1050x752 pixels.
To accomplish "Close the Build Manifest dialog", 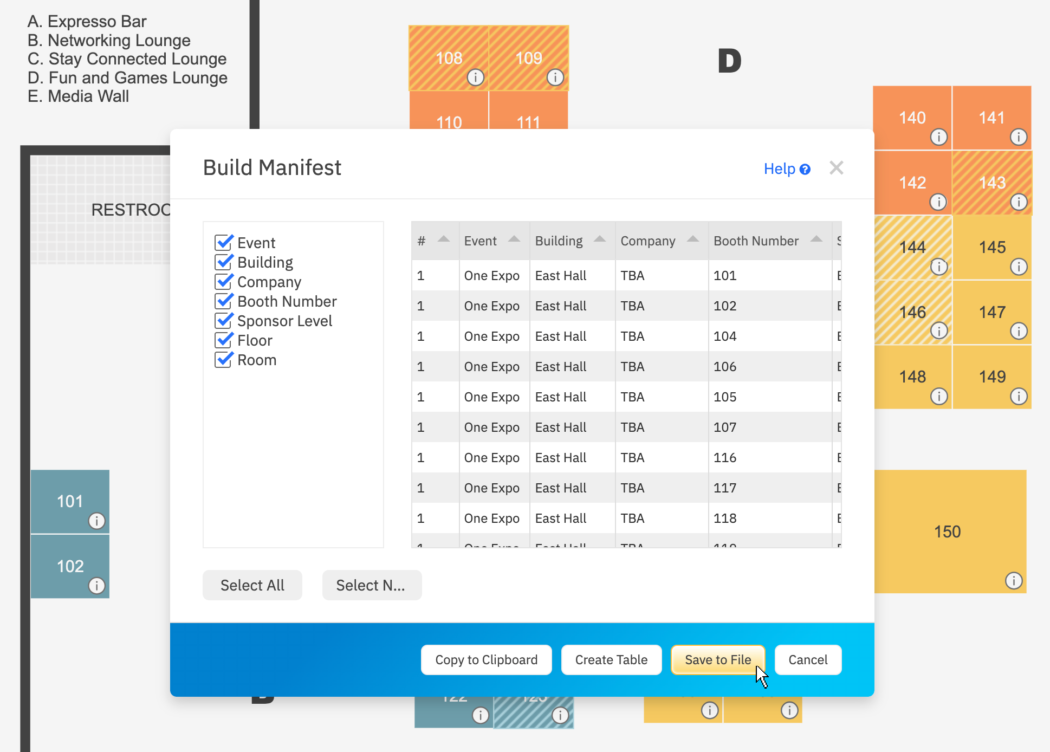I will [x=837, y=168].
